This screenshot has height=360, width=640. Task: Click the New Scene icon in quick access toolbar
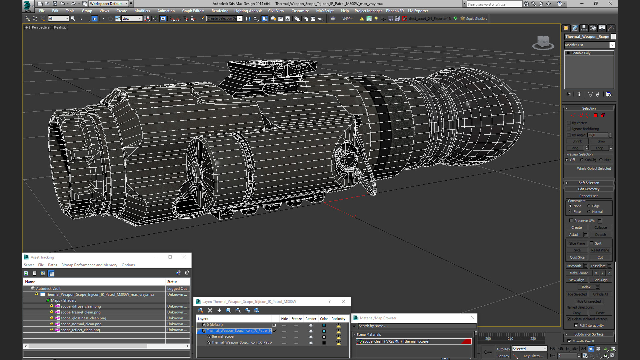(40, 4)
